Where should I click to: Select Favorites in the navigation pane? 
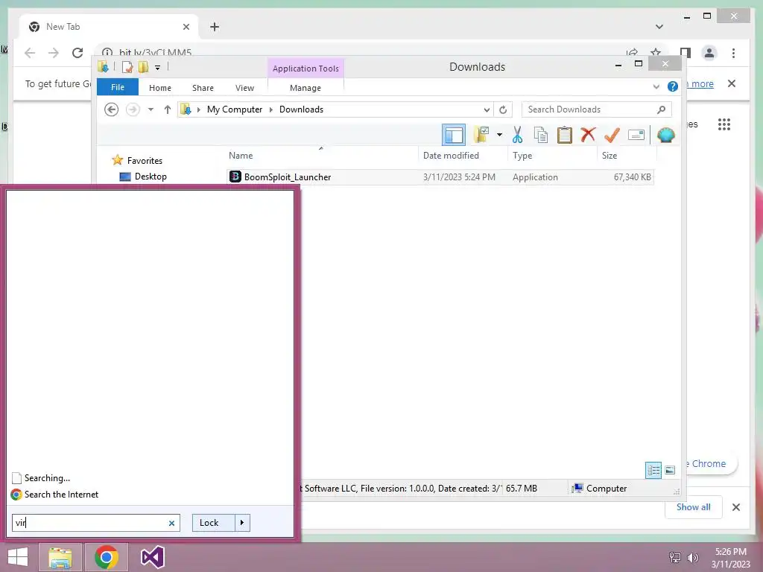(145, 161)
